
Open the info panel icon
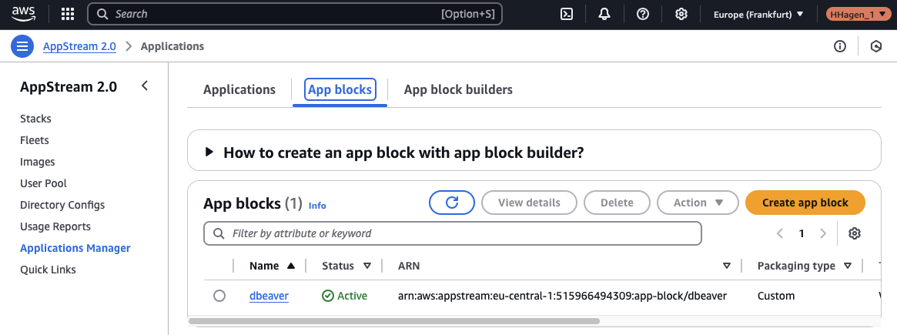pyautogui.click(x=839, y=46)
